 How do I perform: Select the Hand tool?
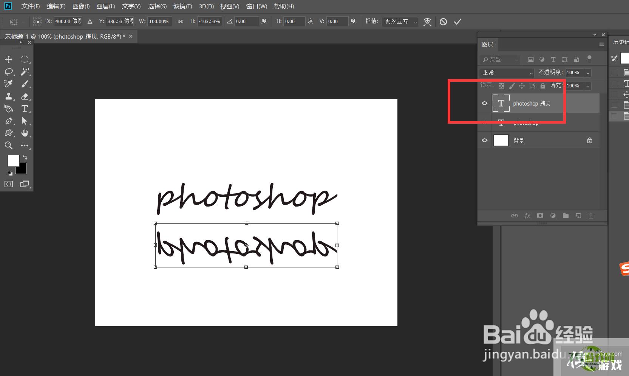click(25, 133)
